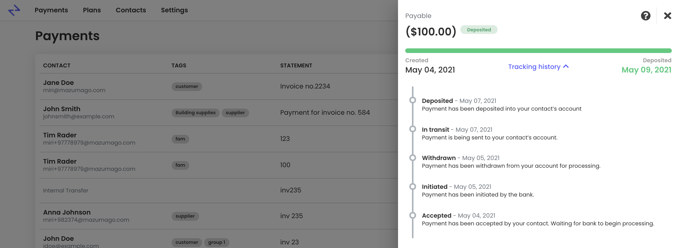Click the Deposited status badge
The width and height of the screenshot is (679, 248).
478,30
